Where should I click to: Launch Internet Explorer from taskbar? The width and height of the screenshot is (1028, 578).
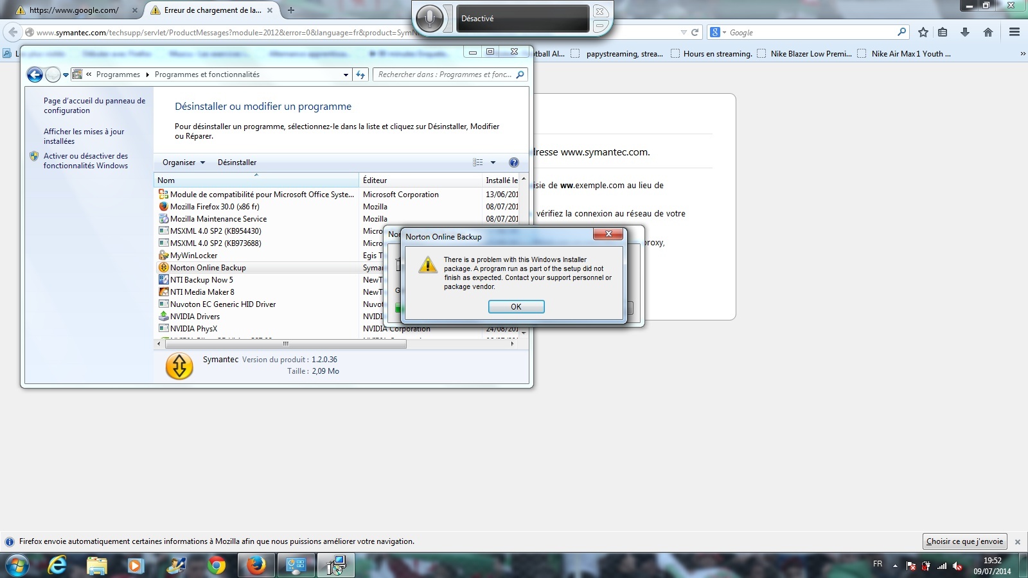point(58,565)
